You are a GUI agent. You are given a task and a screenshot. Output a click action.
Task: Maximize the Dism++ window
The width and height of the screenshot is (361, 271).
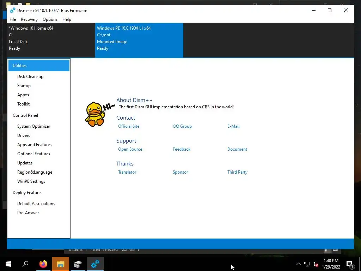pyautogui.click(x=330, y=10)
